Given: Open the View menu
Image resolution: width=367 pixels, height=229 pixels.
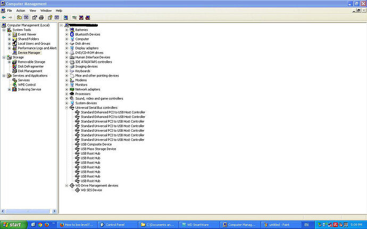Looking at the screenshot, I should click(33, 11).
